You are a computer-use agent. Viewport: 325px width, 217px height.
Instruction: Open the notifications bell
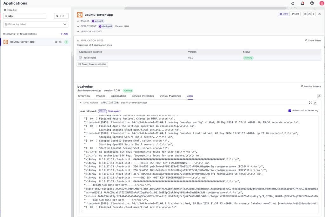(302, 3)
